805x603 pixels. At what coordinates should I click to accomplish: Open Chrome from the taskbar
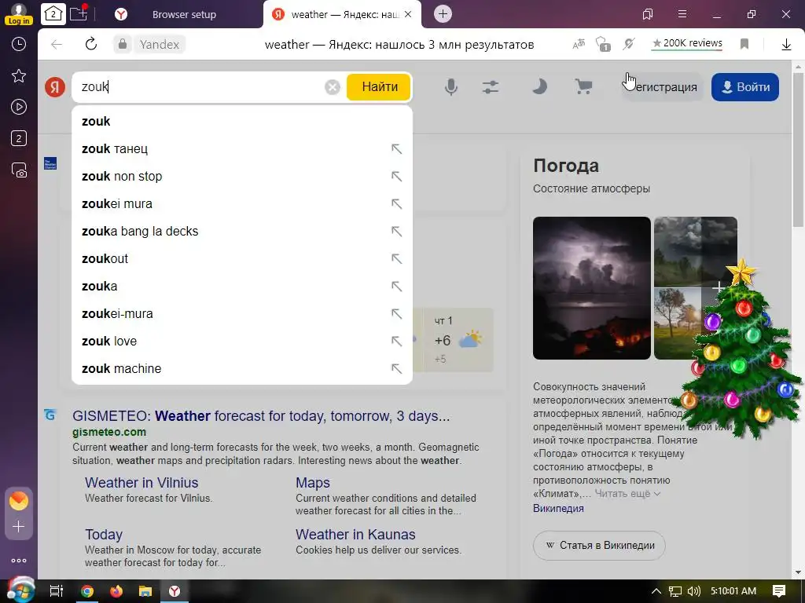pos(86,591)
